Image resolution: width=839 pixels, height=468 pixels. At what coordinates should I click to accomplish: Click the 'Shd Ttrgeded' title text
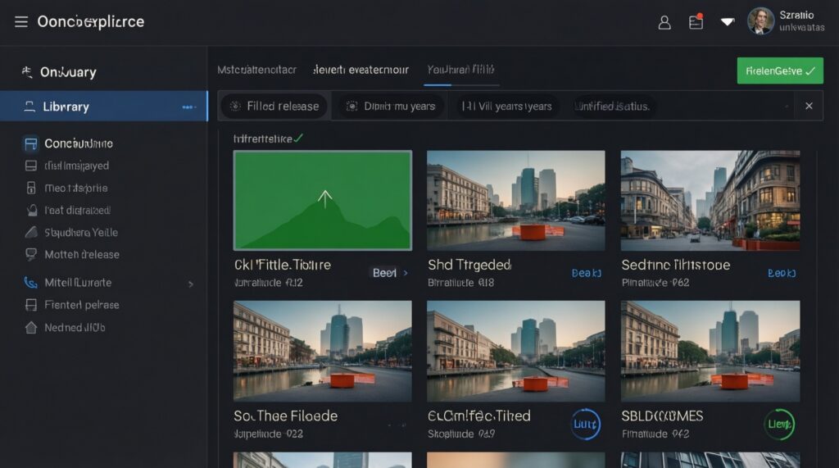469,265
